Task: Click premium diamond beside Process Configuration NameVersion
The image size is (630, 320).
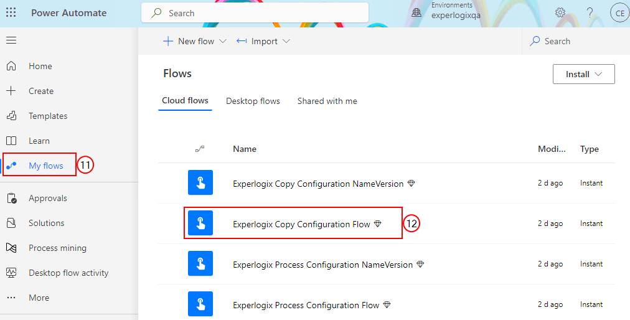Action: (x=420, y=264)
